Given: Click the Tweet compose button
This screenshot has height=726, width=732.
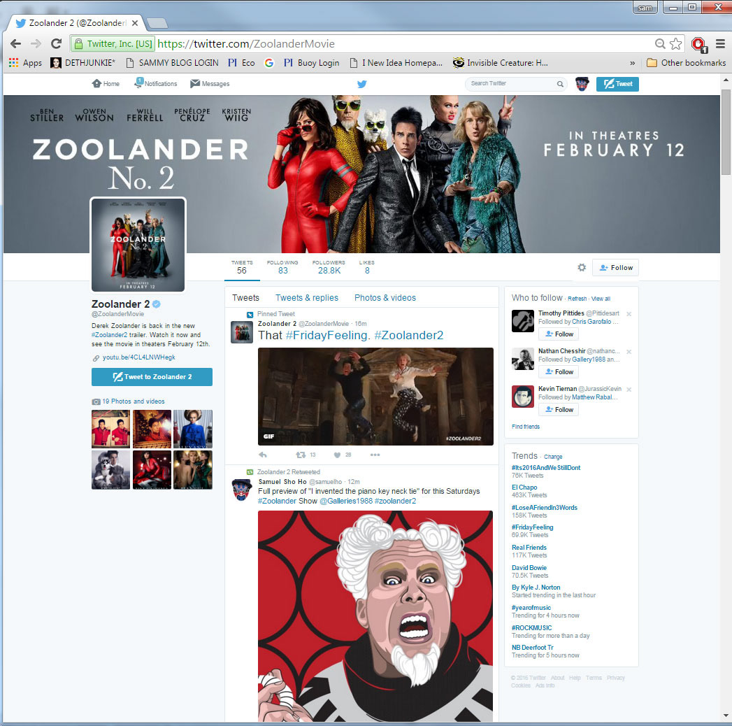Looking at the screenshot, I should tap(617, 84).
